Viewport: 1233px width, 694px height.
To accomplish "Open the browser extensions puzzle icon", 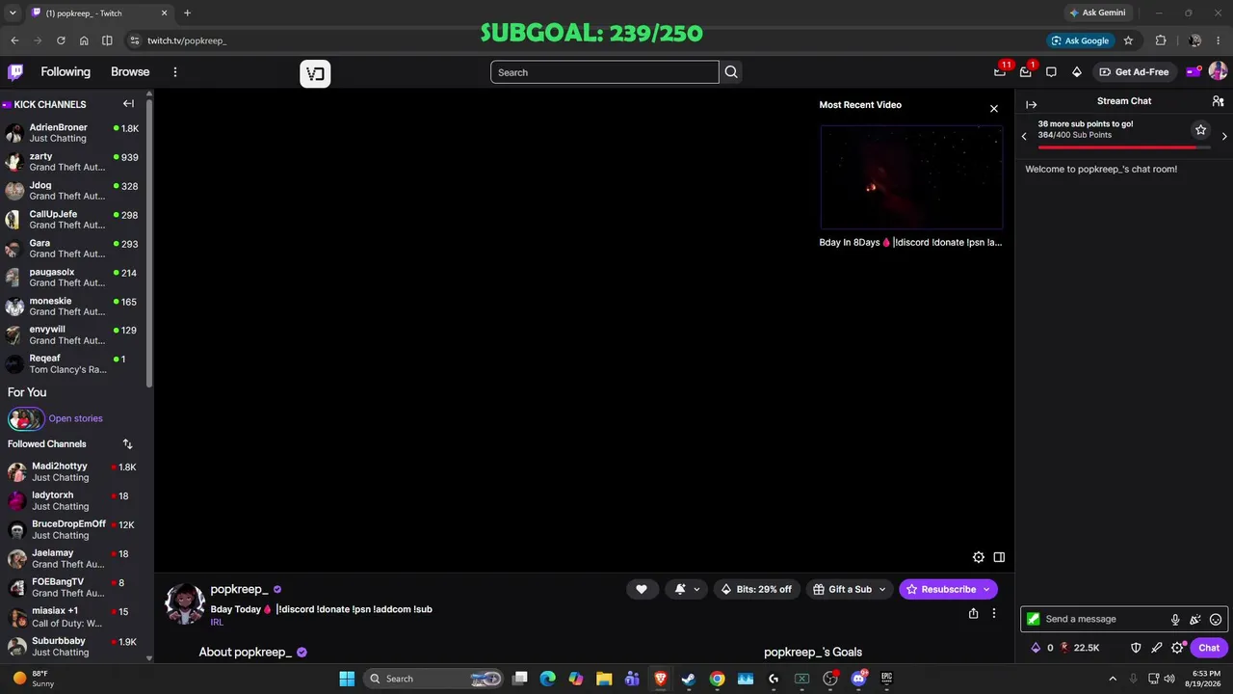I will coord(1161,40).
